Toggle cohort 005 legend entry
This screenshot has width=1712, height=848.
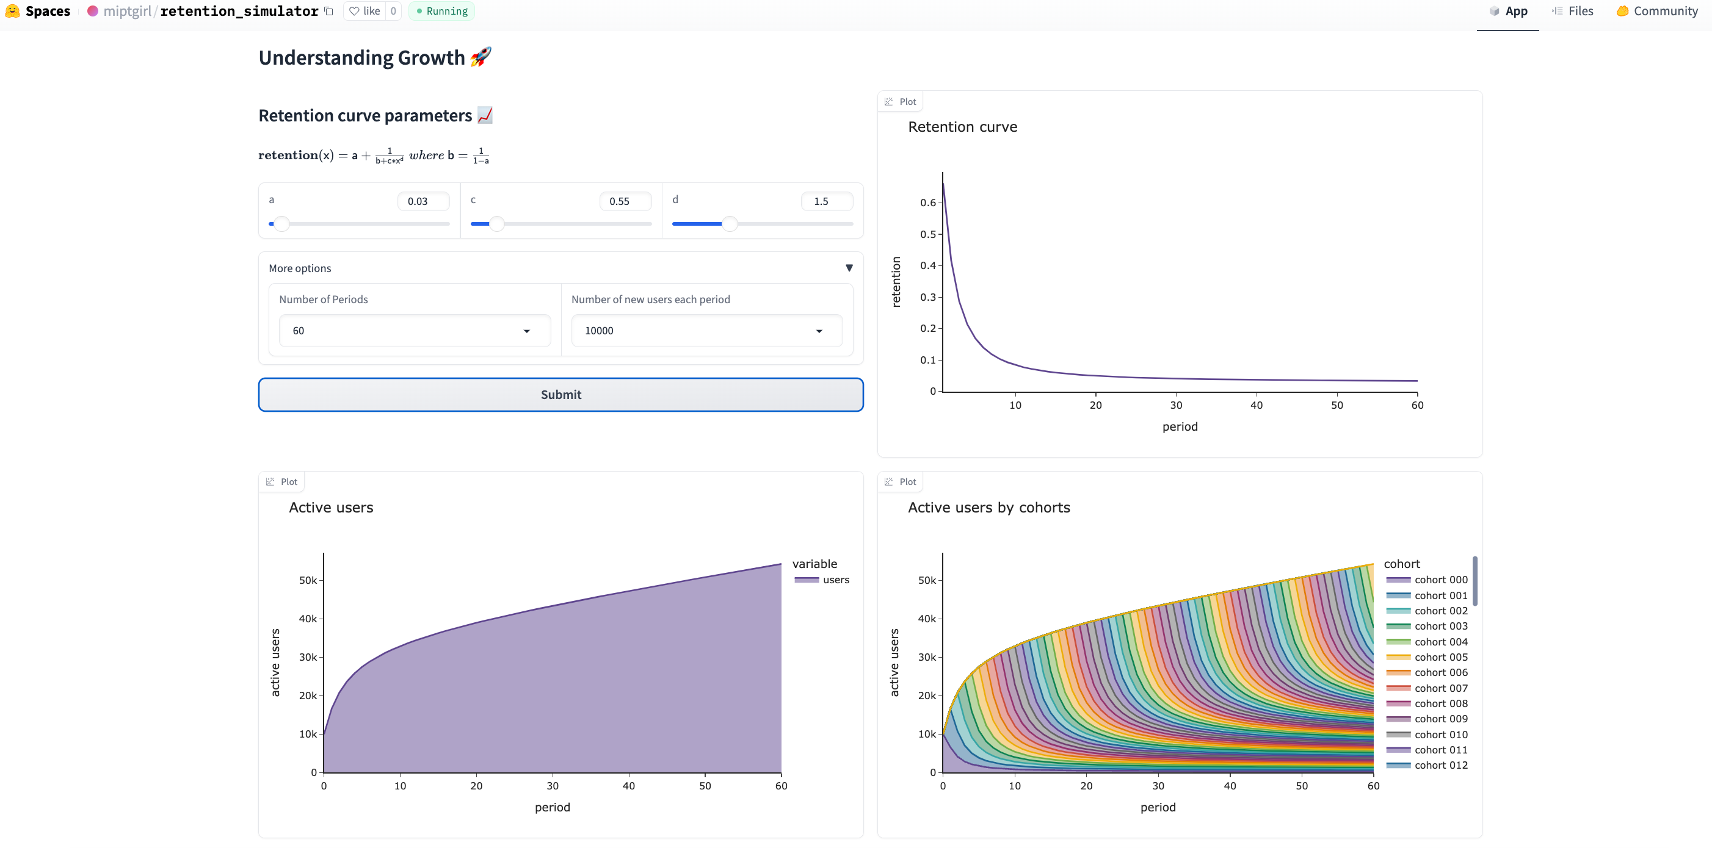[x=1427, y=658]
